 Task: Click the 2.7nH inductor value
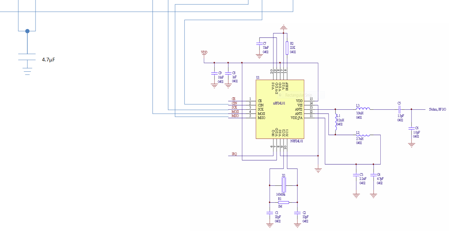tap(360, 139)
